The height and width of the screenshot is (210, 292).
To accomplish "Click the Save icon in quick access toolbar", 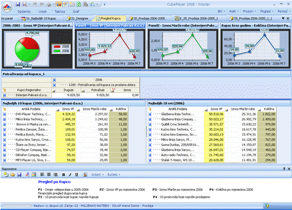I will point(18,4).
